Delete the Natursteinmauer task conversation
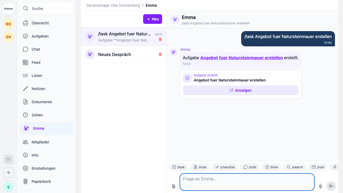Image resolution: width=343 pixels, height=193 pixels. coord(160,39)
